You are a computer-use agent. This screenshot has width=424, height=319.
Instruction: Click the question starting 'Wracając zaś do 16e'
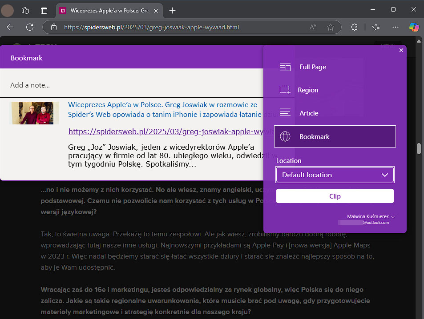pos(205,301)
